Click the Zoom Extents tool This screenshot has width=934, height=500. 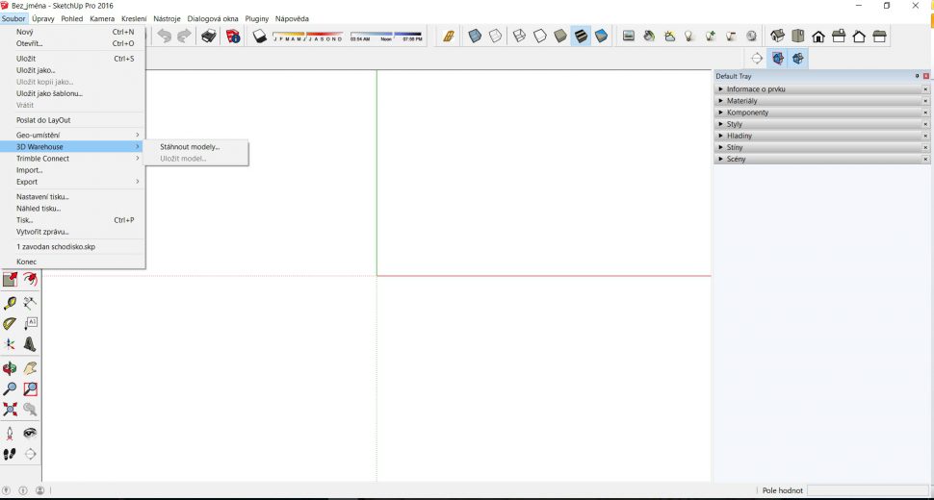point(11,409)
